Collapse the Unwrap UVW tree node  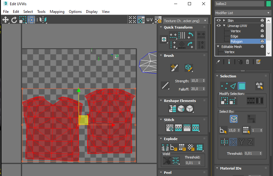tap(224, 26)
